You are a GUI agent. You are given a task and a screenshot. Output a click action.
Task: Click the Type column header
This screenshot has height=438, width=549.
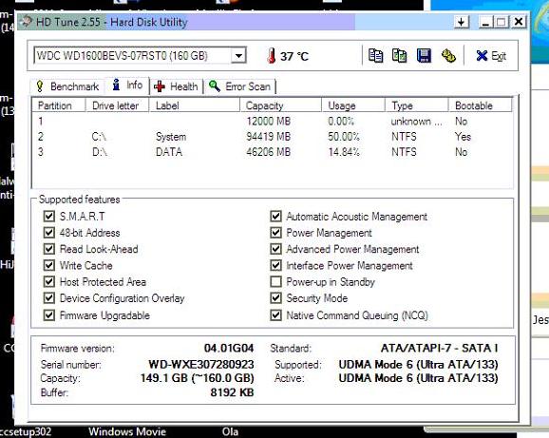(417, 105)
